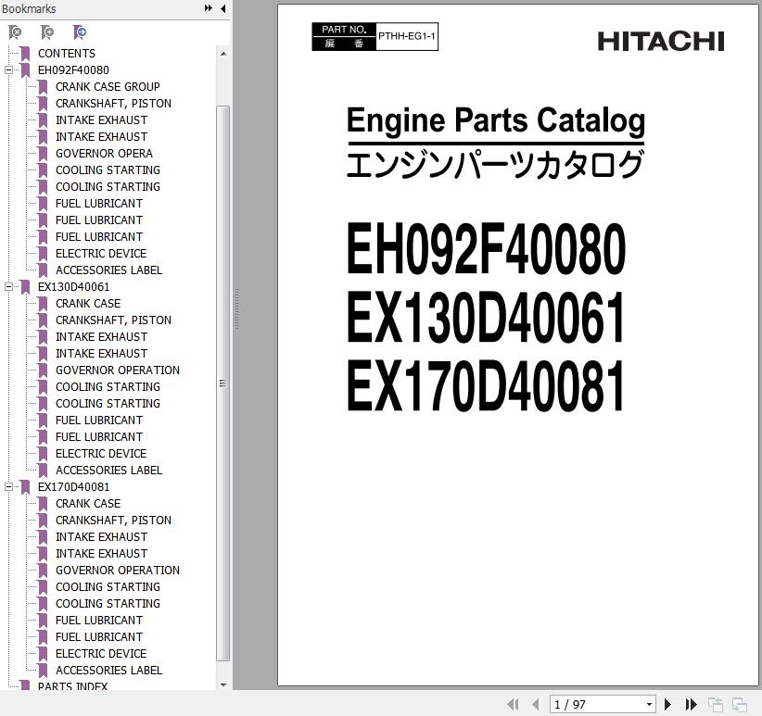The image size is (762, 716).
Task: Click bookmark icon beside EX170D40081
Action: [25, 487]
